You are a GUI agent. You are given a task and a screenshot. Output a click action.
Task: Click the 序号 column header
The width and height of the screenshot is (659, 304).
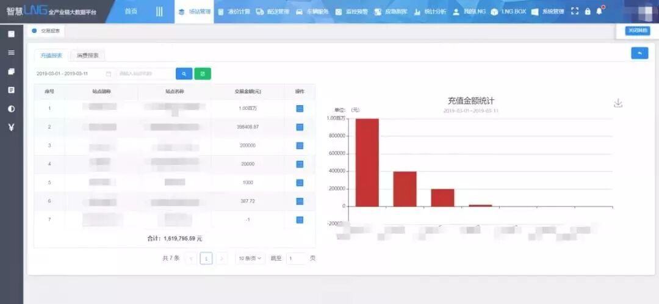coord(49,91)
